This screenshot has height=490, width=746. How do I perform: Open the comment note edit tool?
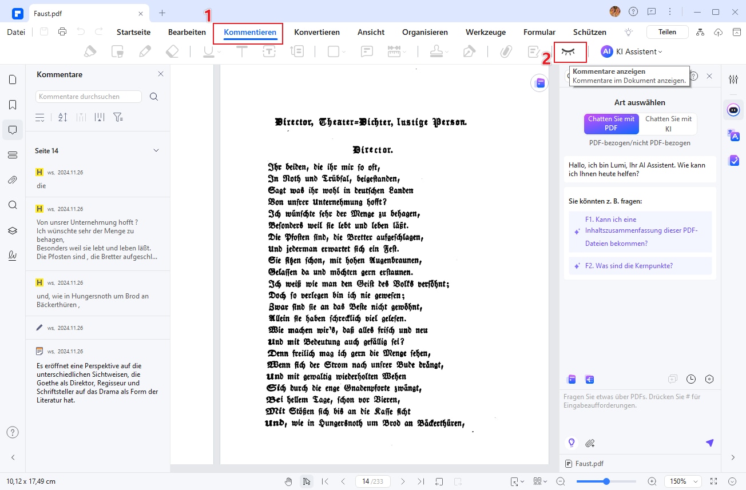click(533, 51)
